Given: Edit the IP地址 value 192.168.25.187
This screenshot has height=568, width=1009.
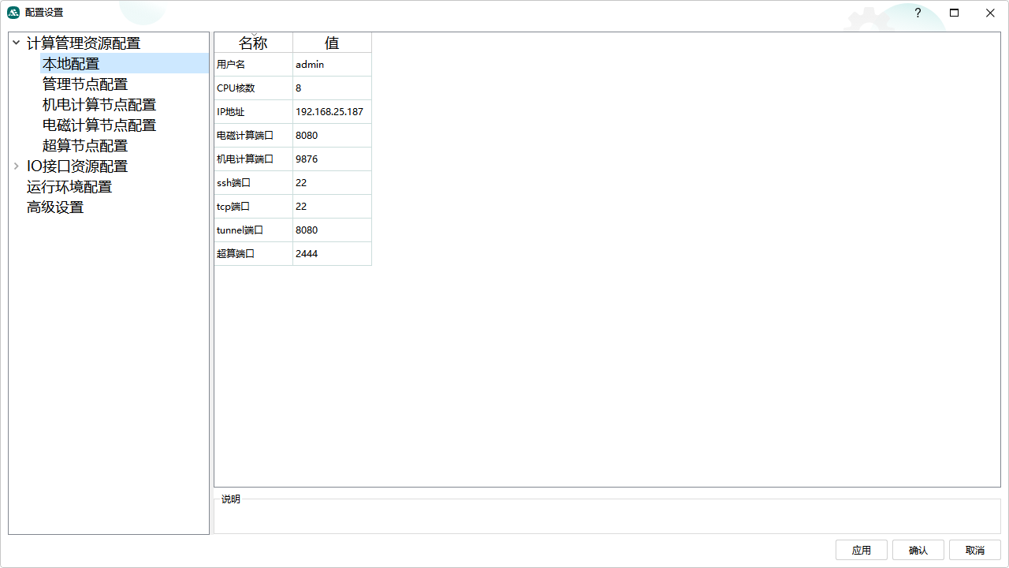Looking at the screenshot, I should pos(331,112).
